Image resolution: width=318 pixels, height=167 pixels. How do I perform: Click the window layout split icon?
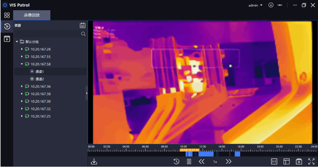click(x=286, y=162)
